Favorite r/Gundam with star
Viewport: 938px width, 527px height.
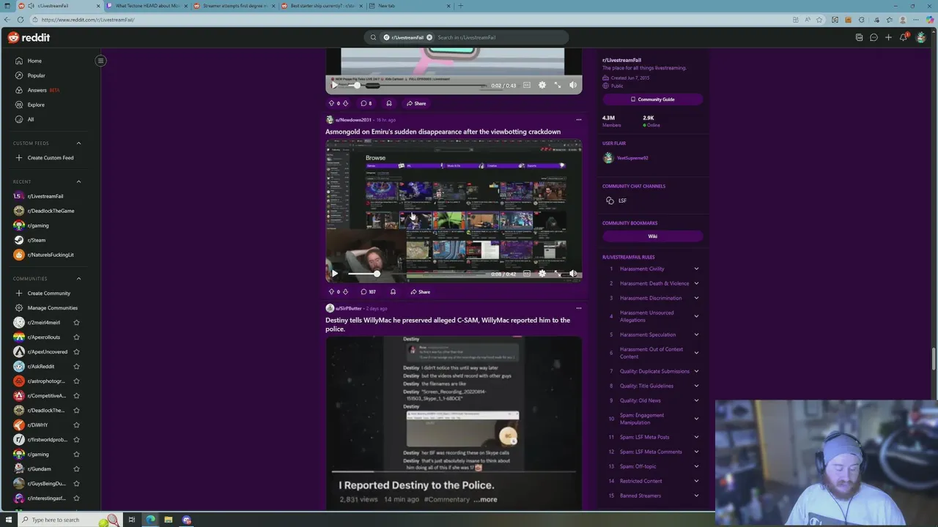[x=76, y=468]
